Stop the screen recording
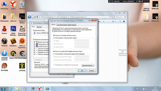Screen dimensions: 161x91 (x=148, y=1)
